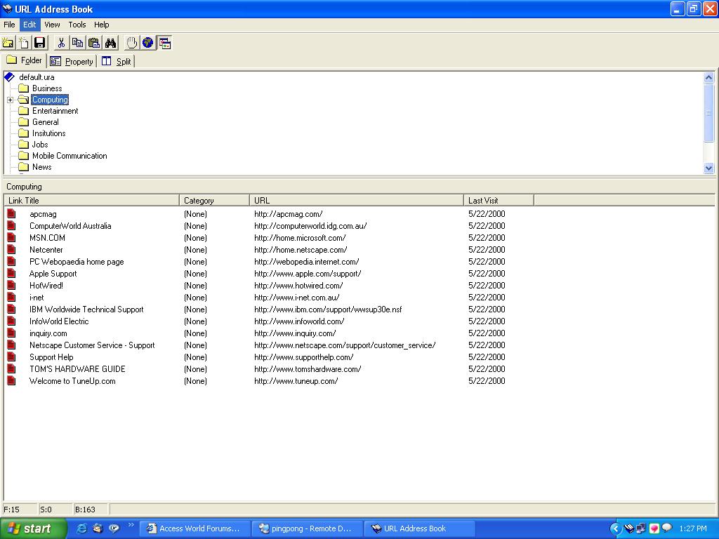Click the default.ura book icon in tree
Viewport: 719px width, 539px height.
click(x=10, y=77)
